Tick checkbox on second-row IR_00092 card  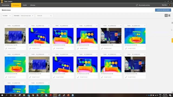[30, 54]
